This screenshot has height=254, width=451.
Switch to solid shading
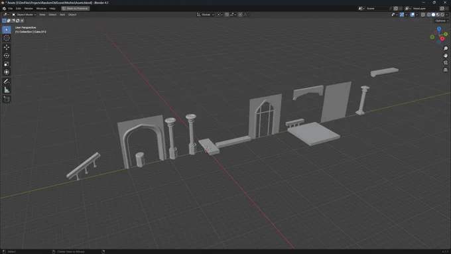(433, 15)
